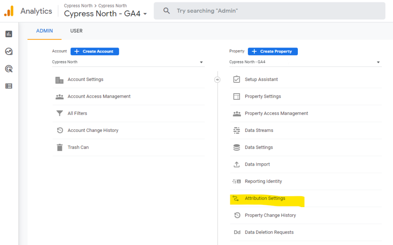Open the Explore icon in left sidebar
The height and width of the screenshot is (245, 393).
coord(9,51)
